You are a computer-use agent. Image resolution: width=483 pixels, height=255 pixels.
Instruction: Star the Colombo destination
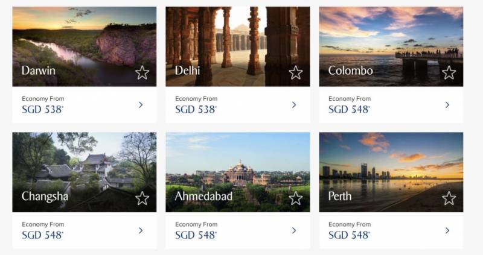449,73
